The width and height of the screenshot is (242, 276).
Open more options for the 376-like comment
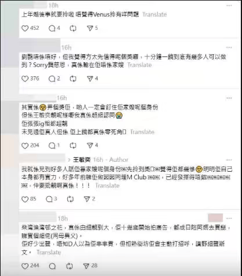pos(229,48)
